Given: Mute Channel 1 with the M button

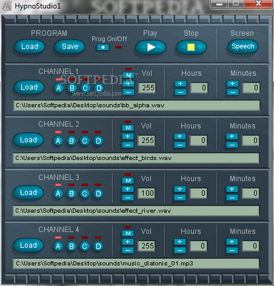Looking at the screenshot, I should (x=129, y=75).
